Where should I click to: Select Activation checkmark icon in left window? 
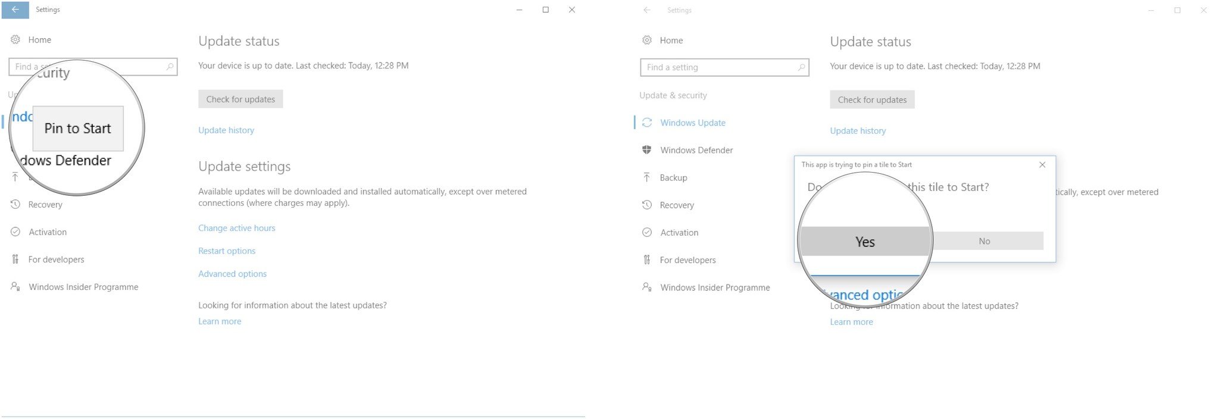[15, 232]
